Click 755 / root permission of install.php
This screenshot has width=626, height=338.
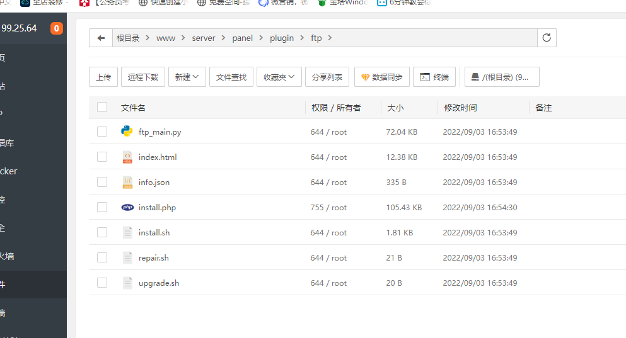point(328,207)
